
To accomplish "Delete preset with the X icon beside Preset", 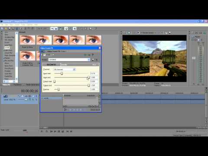I will tap(97, 60).
